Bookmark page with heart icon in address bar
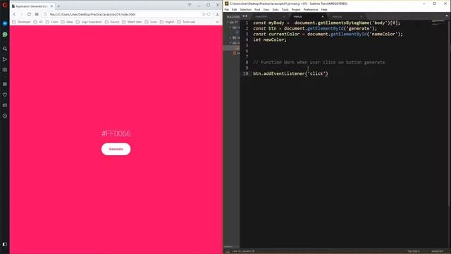This screenshot has width=451, height=254. coord(209,14)
